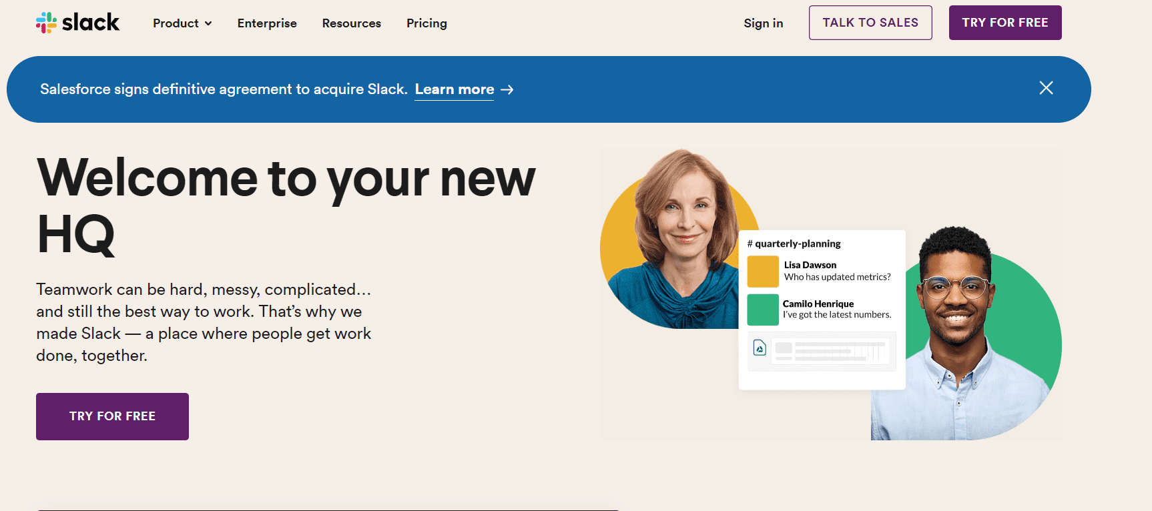The width and height of the screenshot is (1152, 511).
Task: Click the spreadsheet attachment preview
Action: tap(831, 350)
